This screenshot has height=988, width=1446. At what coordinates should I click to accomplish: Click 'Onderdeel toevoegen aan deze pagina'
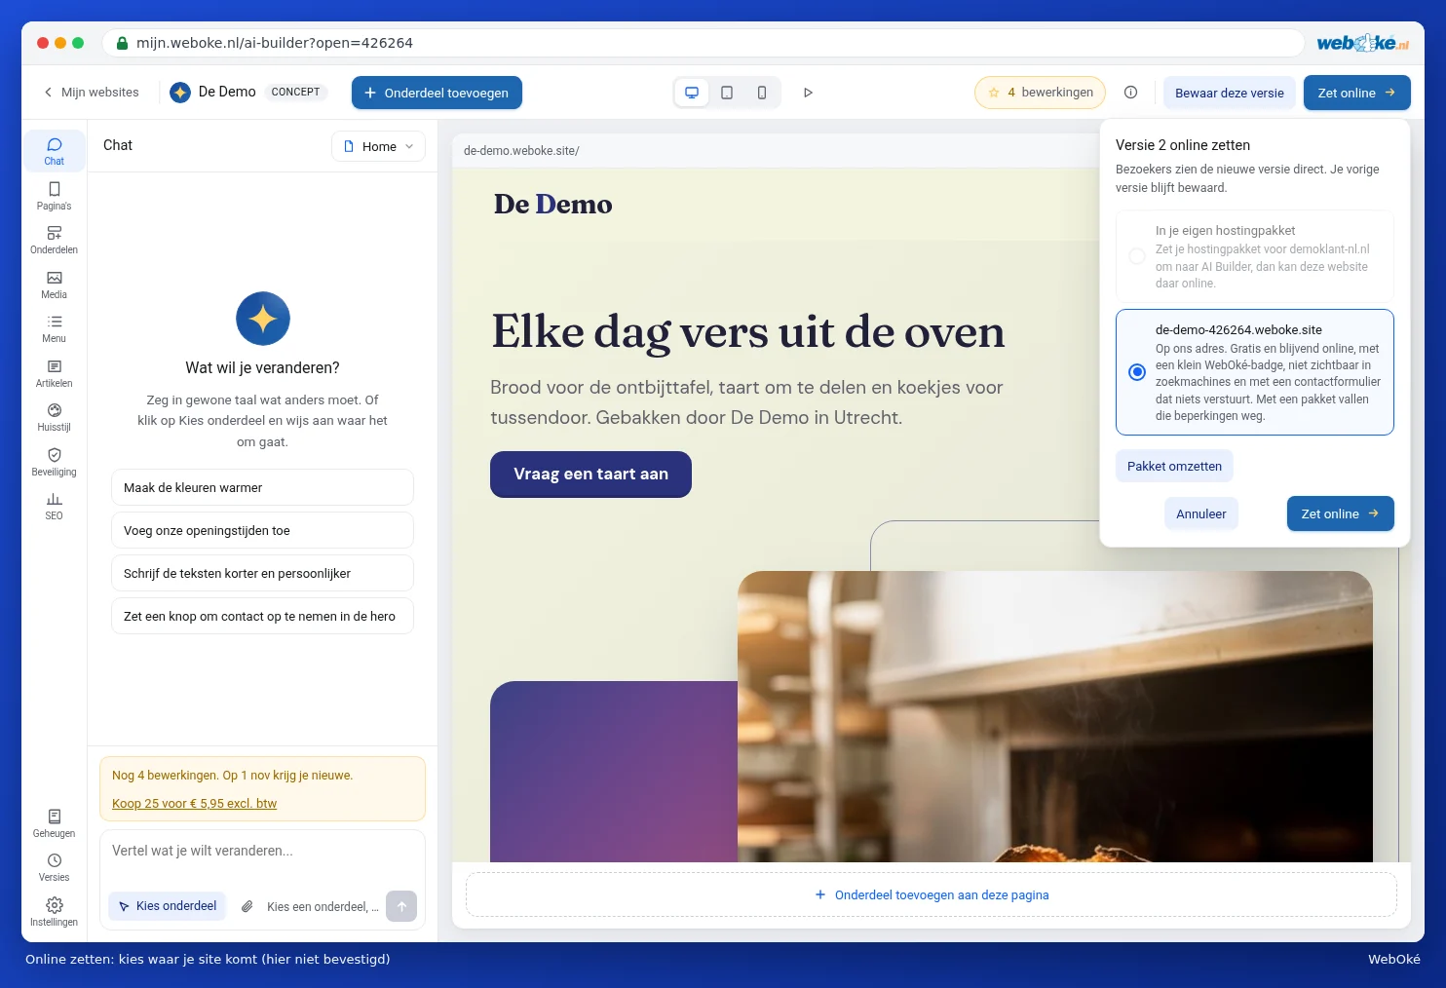(x=932, y=894)
